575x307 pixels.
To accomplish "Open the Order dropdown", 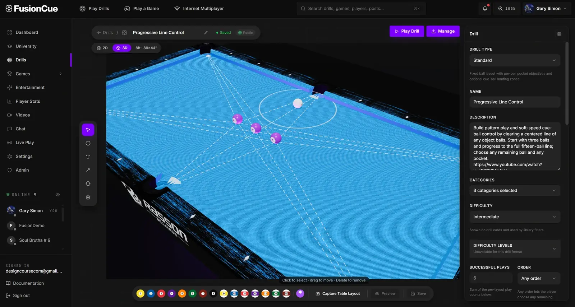I will 539,278.
